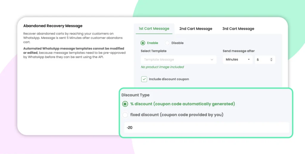The height and width of the screenshot is (154, 305).
Task: Click the Discount Type label
Action: [x=136, y=95]
